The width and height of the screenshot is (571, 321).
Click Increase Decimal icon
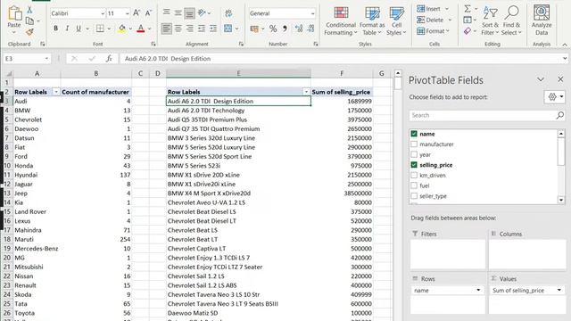[299, 29]
